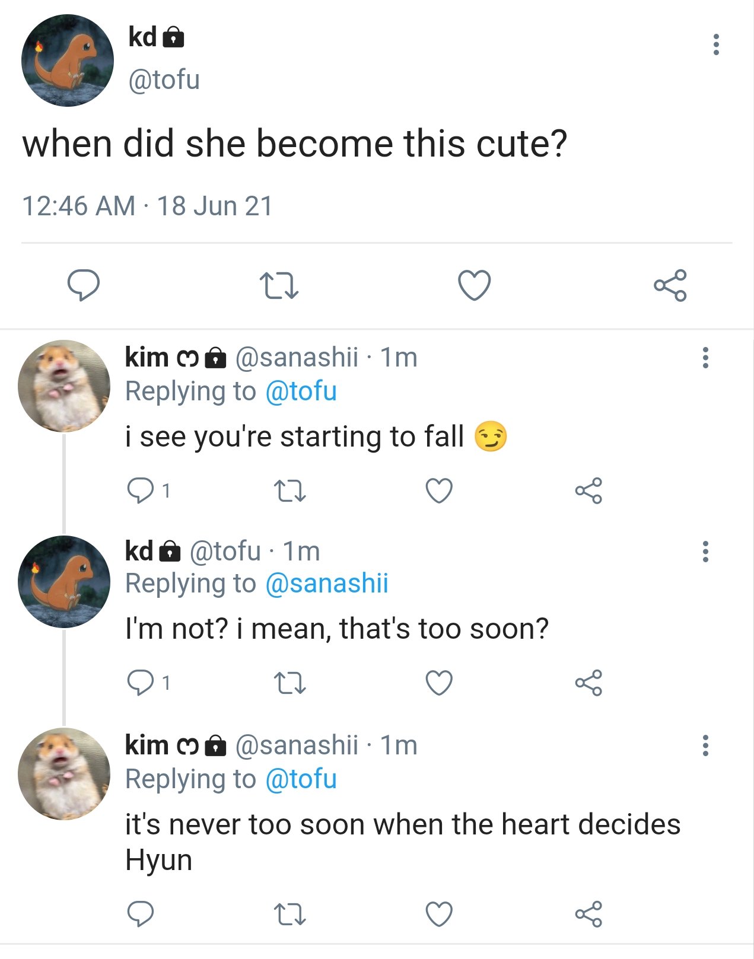Viewport: 754px width, 959px height.
Task: View kd's Charmander profile picture at top
Action: point(68,60)
